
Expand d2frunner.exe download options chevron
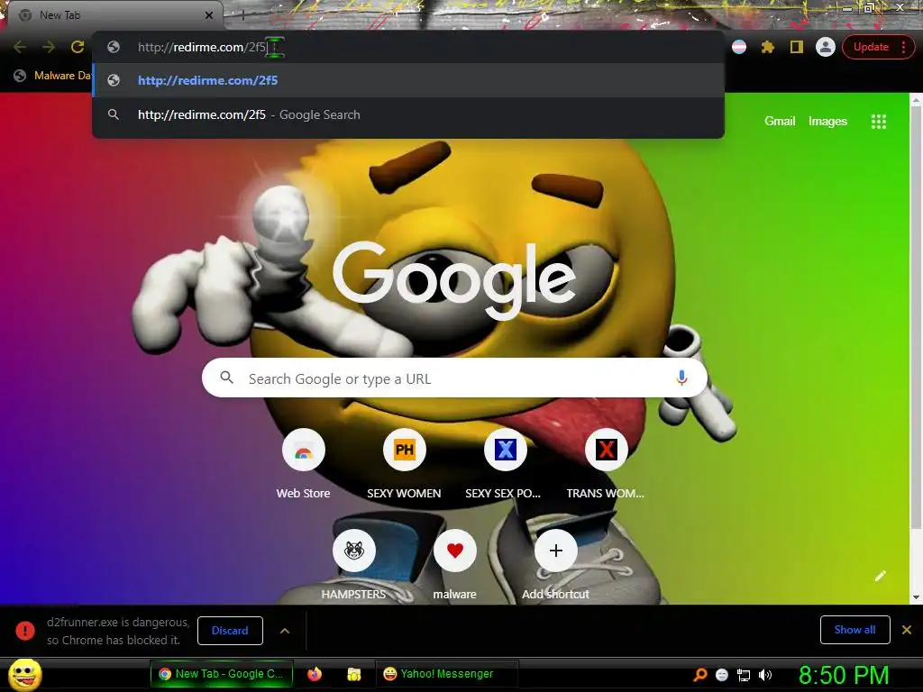(x=285, y=631)
